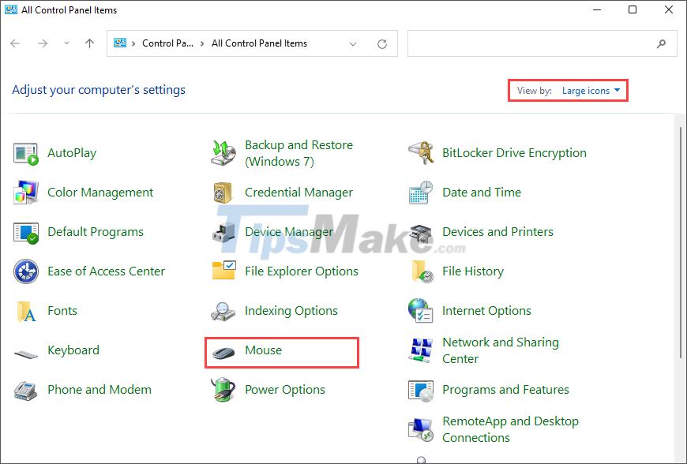The width and height of the screenshot is (687, 464).
Task: Expand the address bar dropdown arrow
Action: tap(353, 43)
